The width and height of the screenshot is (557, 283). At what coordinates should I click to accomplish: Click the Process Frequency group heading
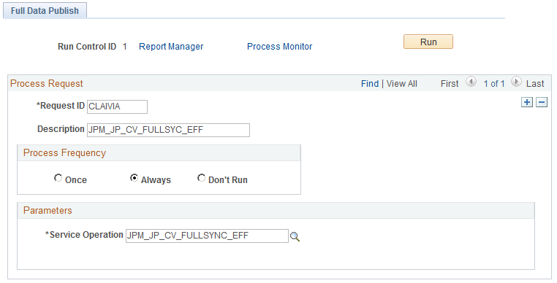tap(64, 153)
